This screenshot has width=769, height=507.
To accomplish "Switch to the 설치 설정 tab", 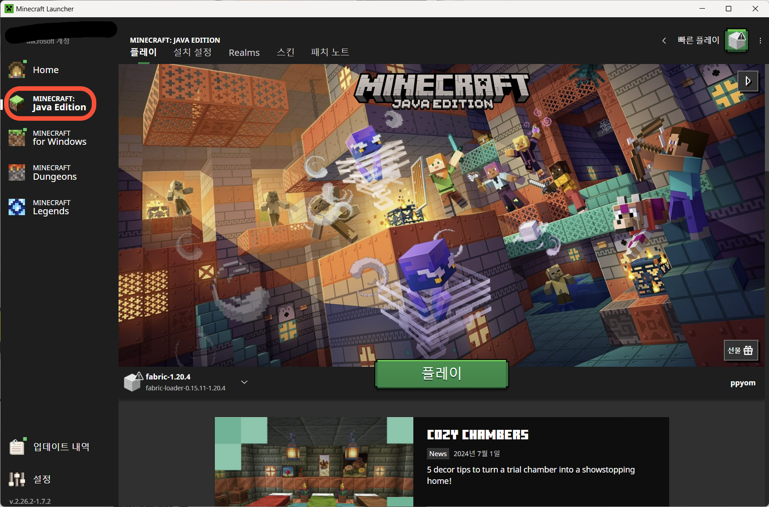I will 193,53.
